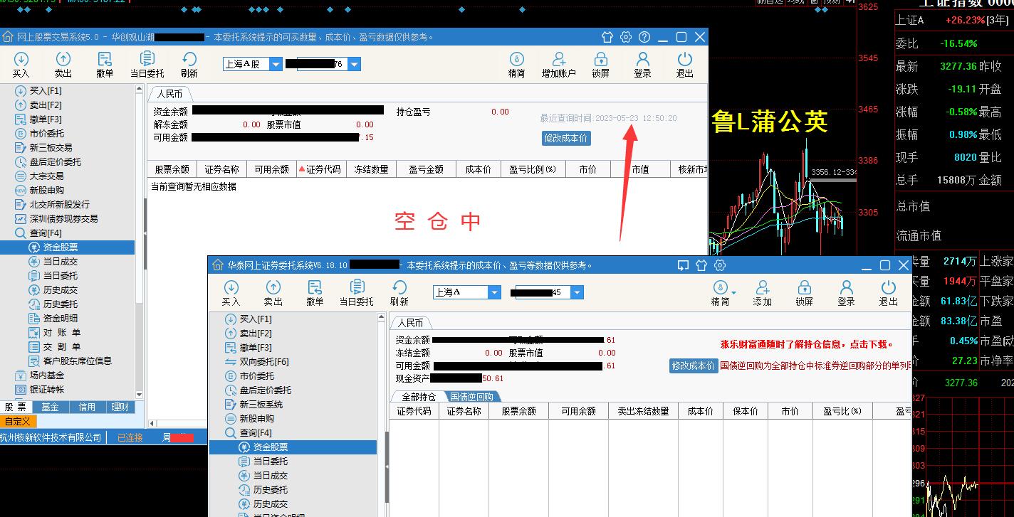Open account number dropdown in 华创 window
This screenshot has height=517, width=1014.
[x=354, y=64]
